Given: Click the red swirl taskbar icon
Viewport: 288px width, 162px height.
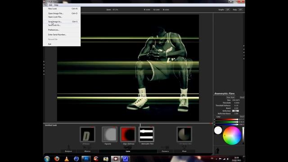Looking at the screenshot, I should pos(96,159).
